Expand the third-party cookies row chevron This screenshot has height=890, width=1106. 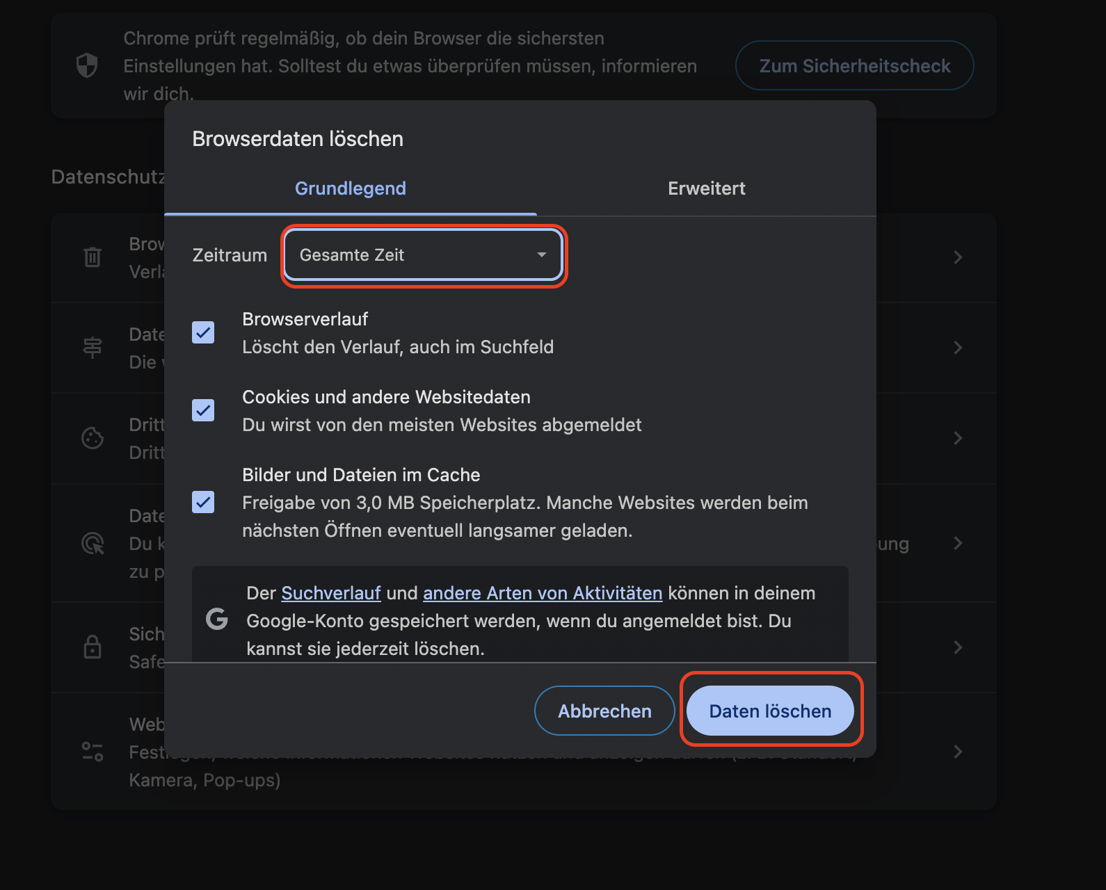958,438
